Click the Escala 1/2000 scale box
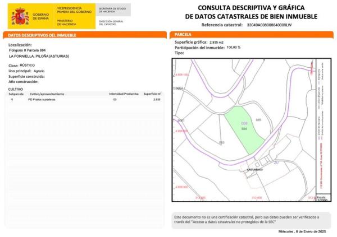Screen dimensions: 337x237 321,198
